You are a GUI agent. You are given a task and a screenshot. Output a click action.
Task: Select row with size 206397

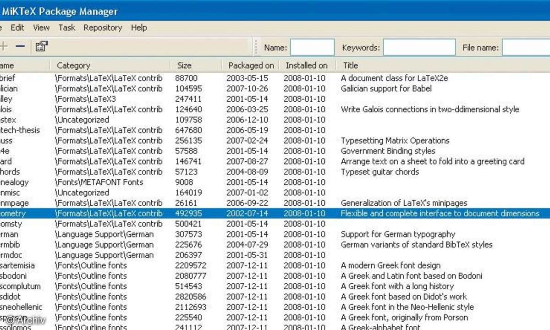pos(275,255)
